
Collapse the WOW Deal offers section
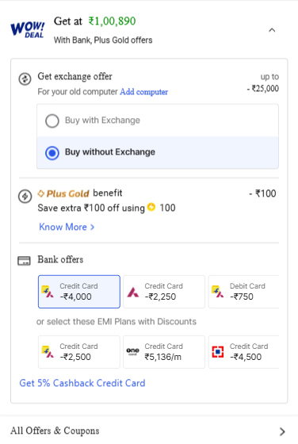point(272,30)
